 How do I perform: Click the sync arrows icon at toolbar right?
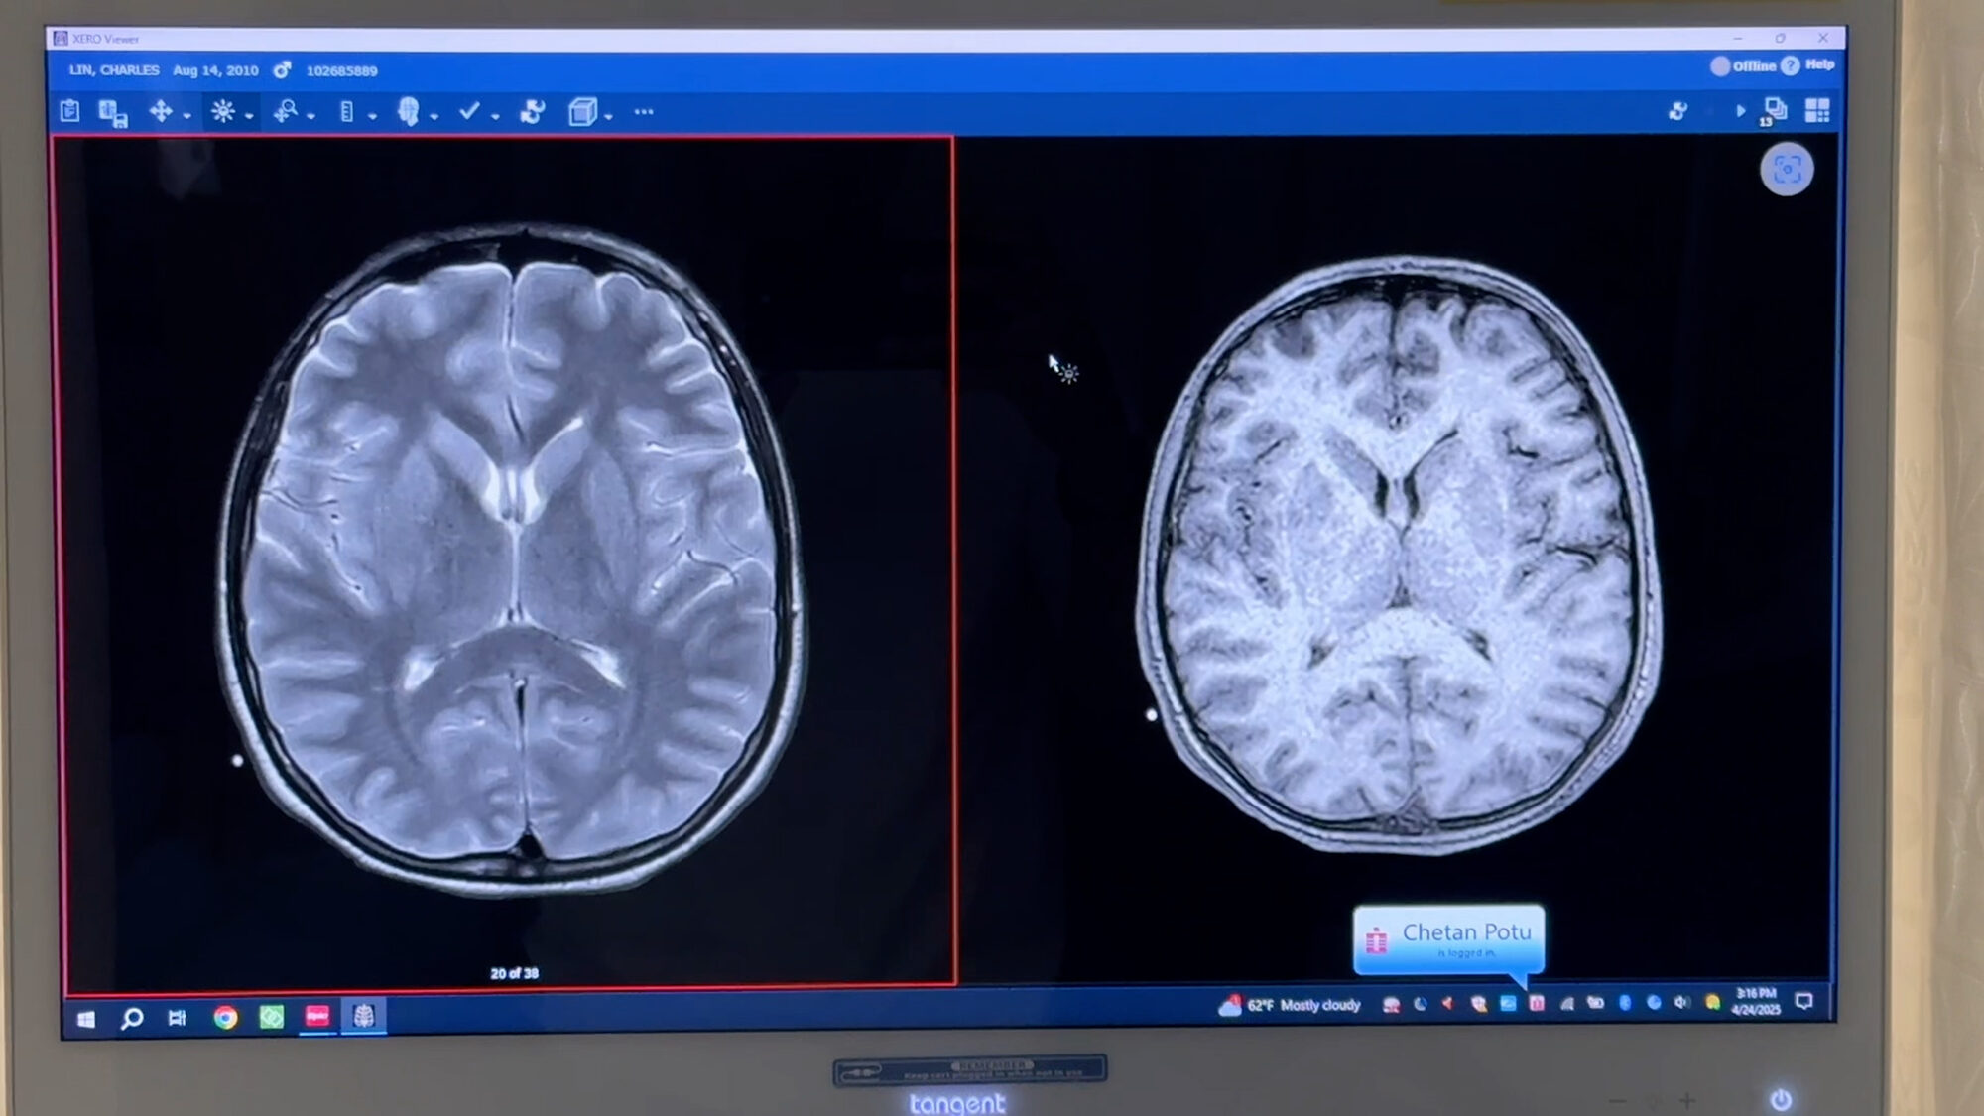pyautogui.click(x=1677, y=111)
